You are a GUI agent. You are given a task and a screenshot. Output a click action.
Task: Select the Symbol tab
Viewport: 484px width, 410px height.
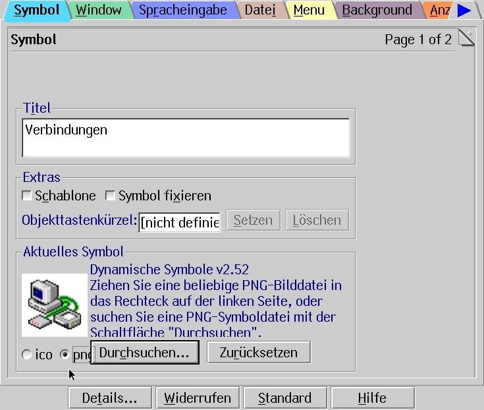coord(36,10)
